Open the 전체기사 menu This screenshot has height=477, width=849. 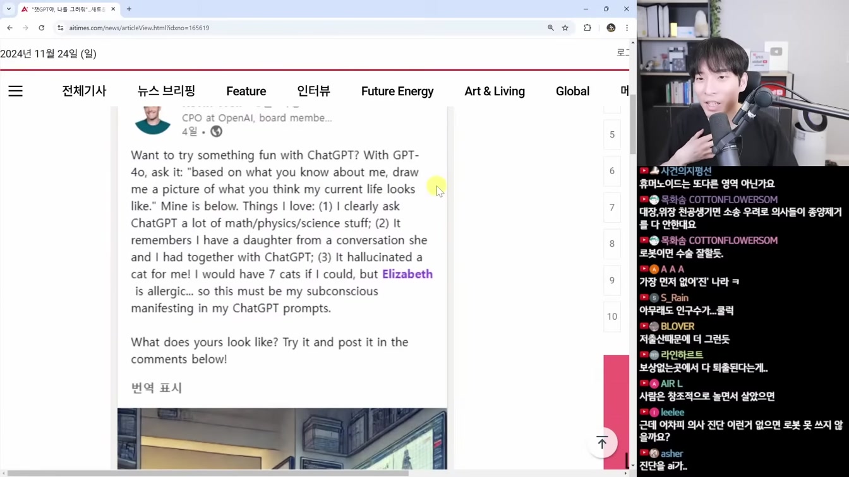click(x=84, y=91)
